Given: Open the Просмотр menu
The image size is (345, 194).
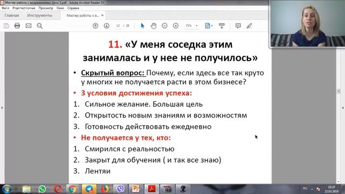Looking at the screenshot, I should [x=46, y=8].
